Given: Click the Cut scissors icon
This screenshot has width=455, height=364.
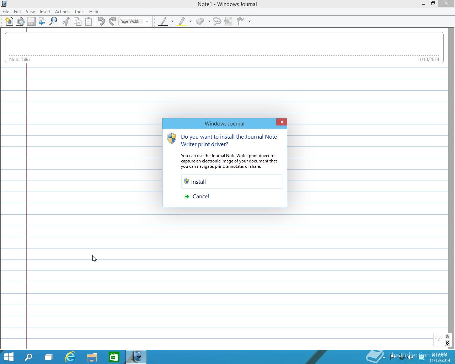Looking at the screenshot, I should click(66, 21).
